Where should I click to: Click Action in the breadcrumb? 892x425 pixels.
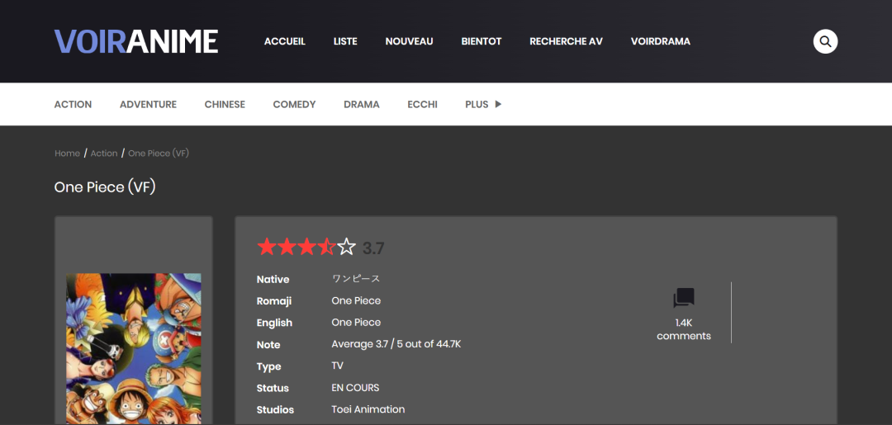[104, 153]
